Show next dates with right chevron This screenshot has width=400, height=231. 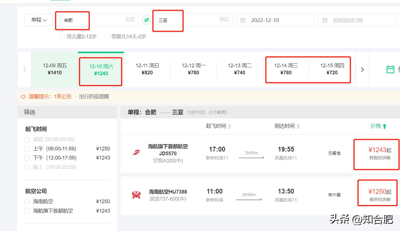click(362, 70)
